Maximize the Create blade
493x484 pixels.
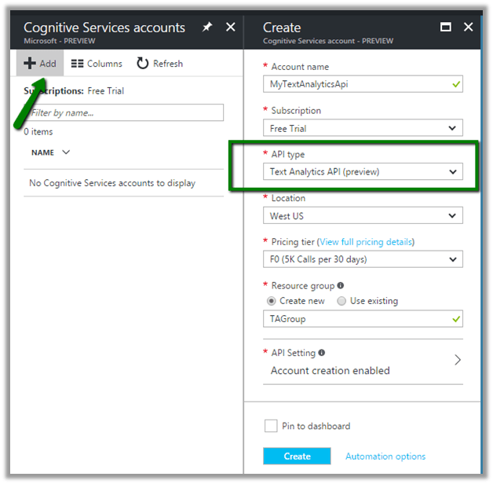tap(446, 27)
